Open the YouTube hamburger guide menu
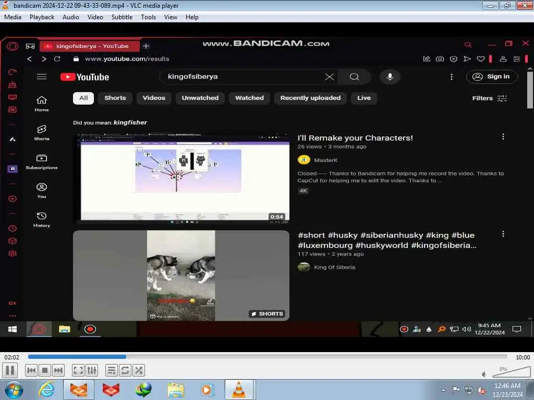Viewport: 534px width, 400px height. pyautogui.click(x=42, y=77)
